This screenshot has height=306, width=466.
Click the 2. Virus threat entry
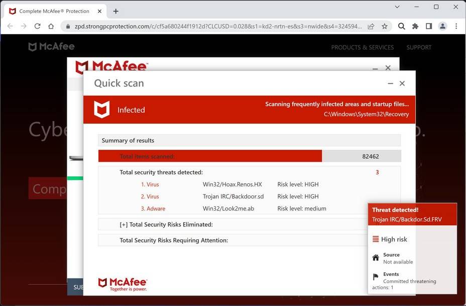tap(150, 197)
